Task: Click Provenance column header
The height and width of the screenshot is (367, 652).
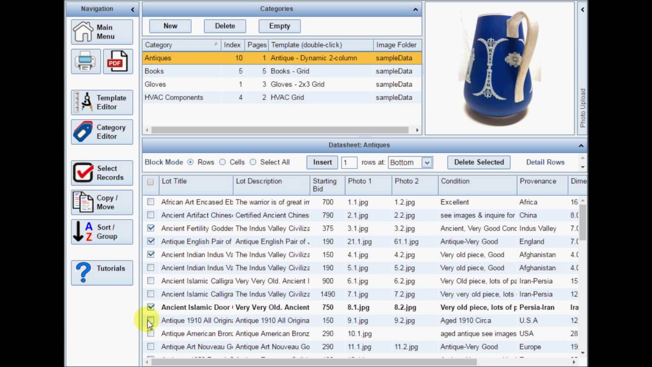Action: (542, 186)
